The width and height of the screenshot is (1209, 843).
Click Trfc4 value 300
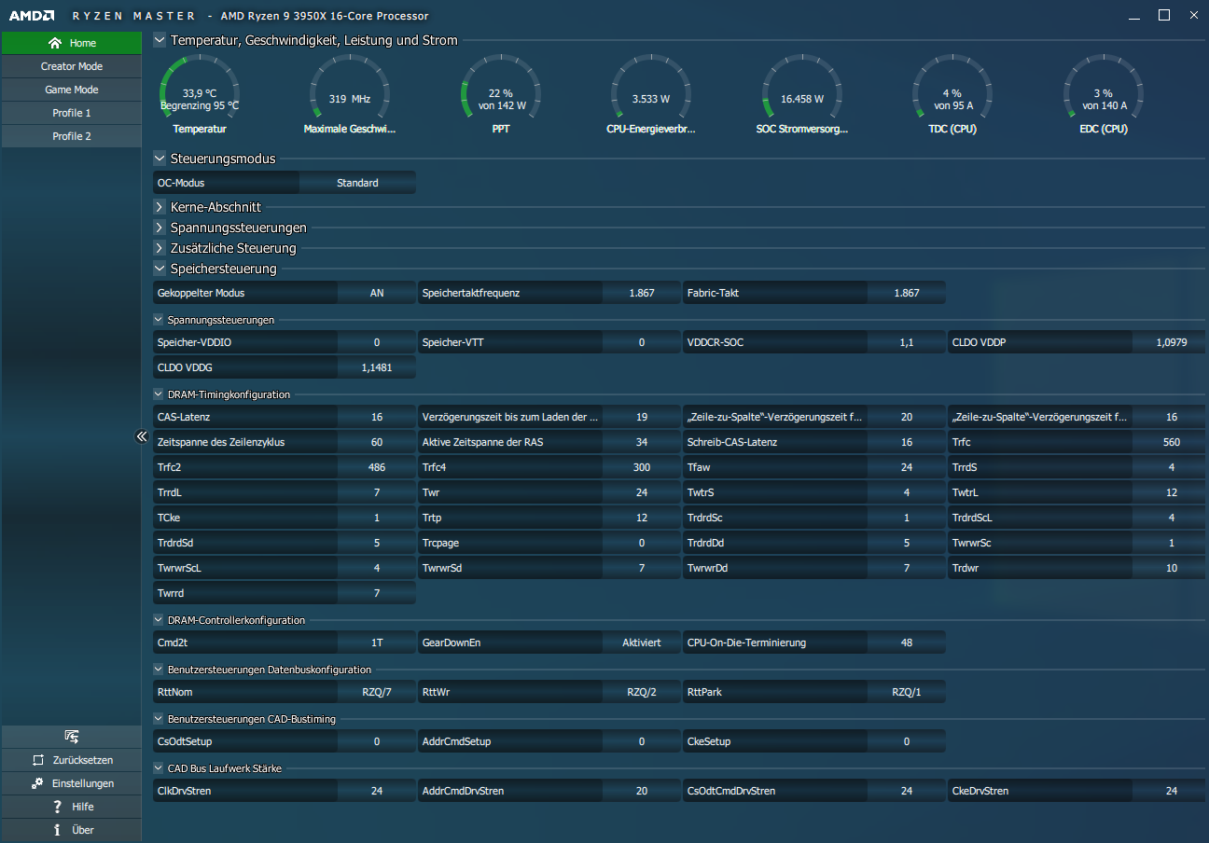point(642,467)
